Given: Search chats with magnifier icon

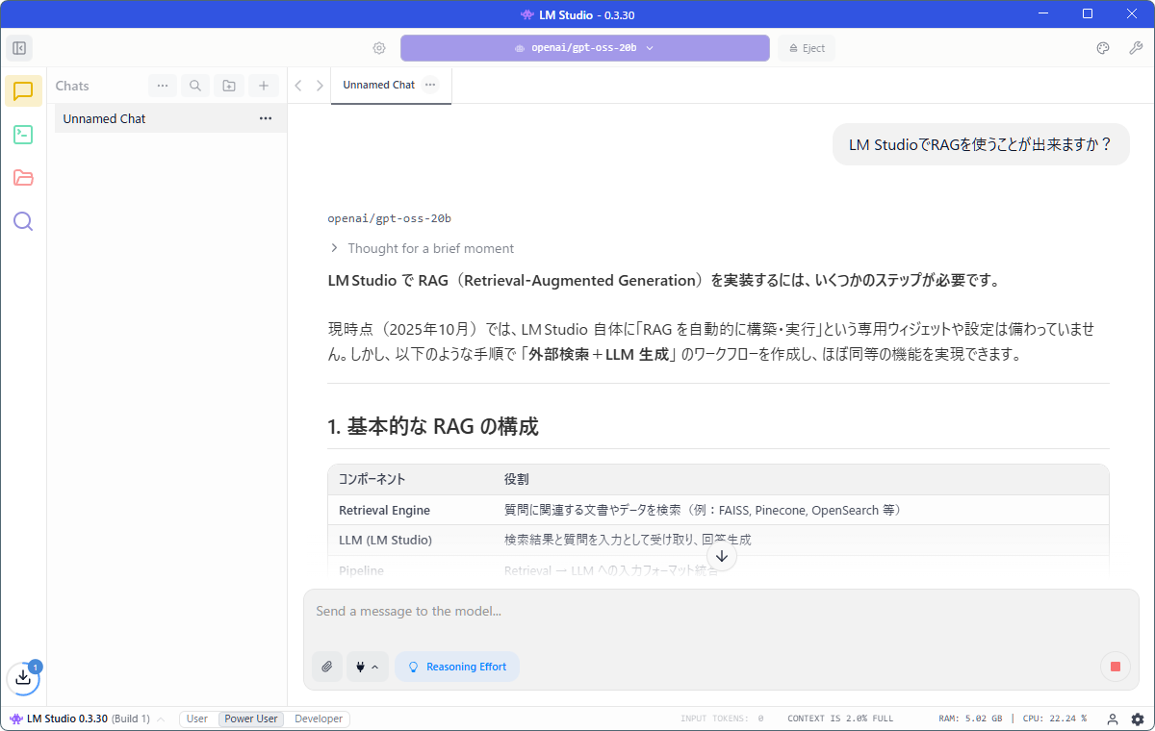Looking at the screenshot, I should (x=195, y=86).
